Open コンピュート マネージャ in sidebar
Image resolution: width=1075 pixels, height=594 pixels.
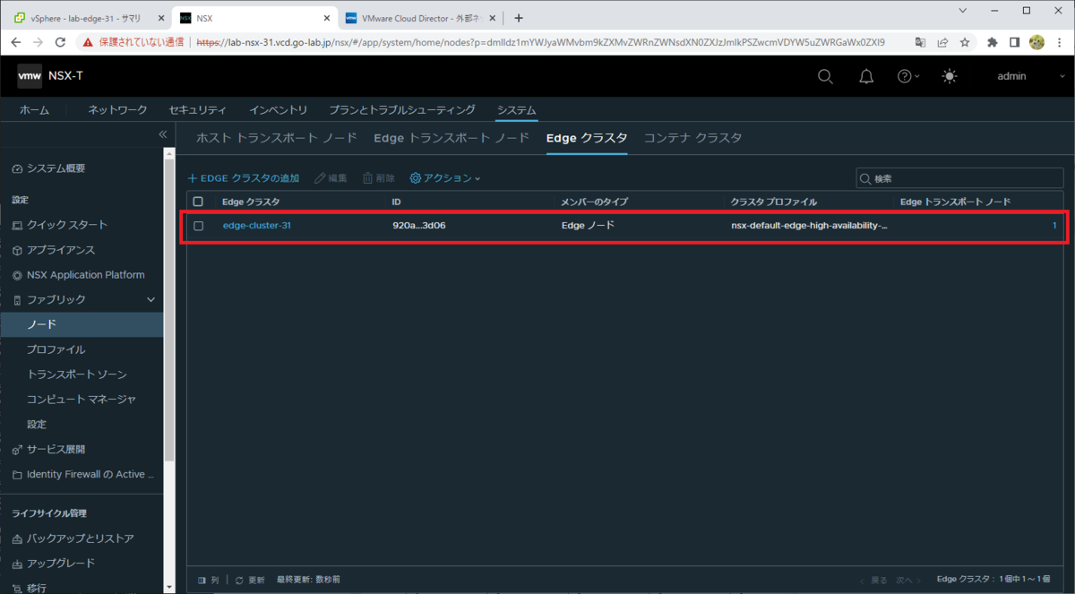pos(82,400)
